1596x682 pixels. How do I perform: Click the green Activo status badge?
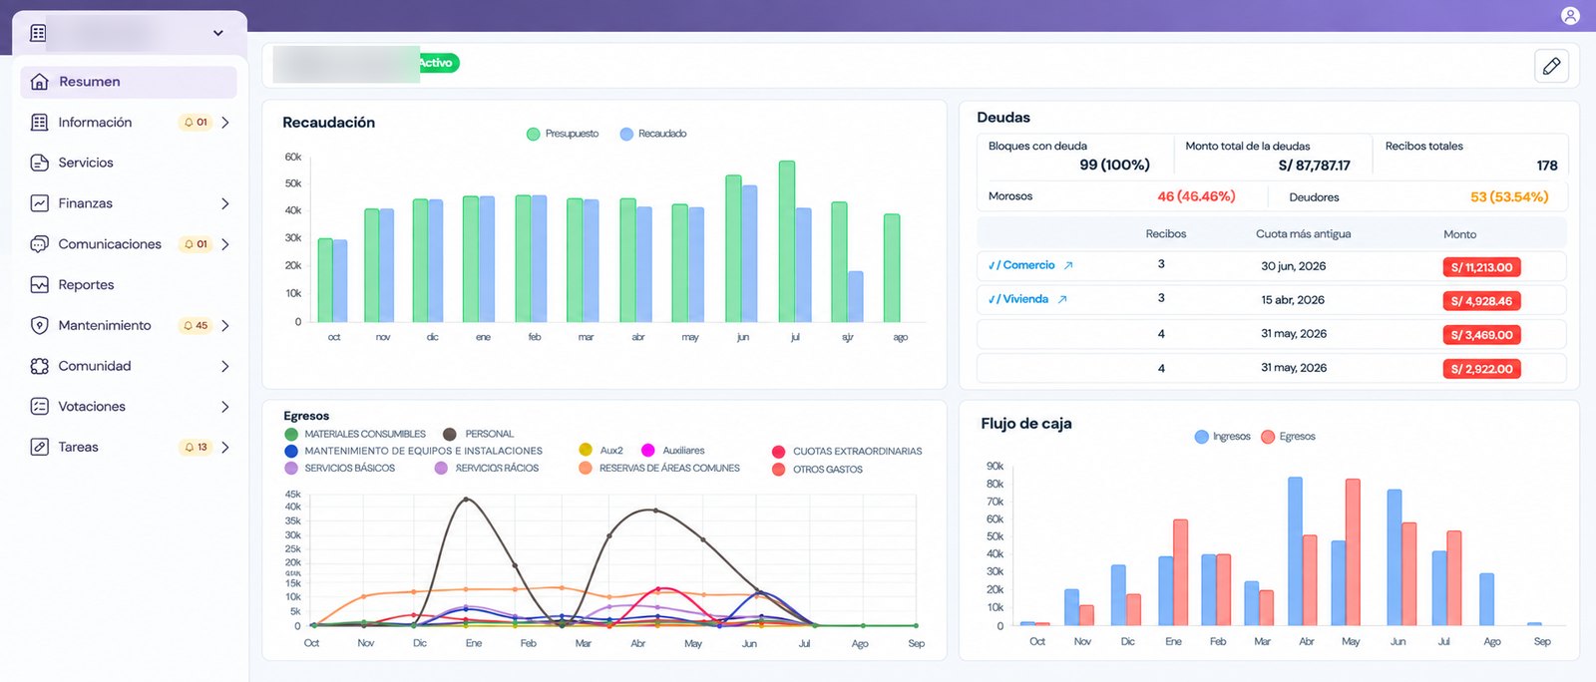click(x=438, y=63)
